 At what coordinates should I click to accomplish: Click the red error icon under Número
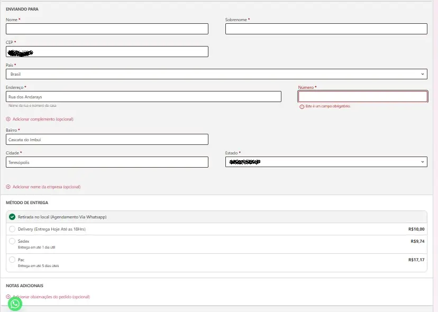pos(302,106)
